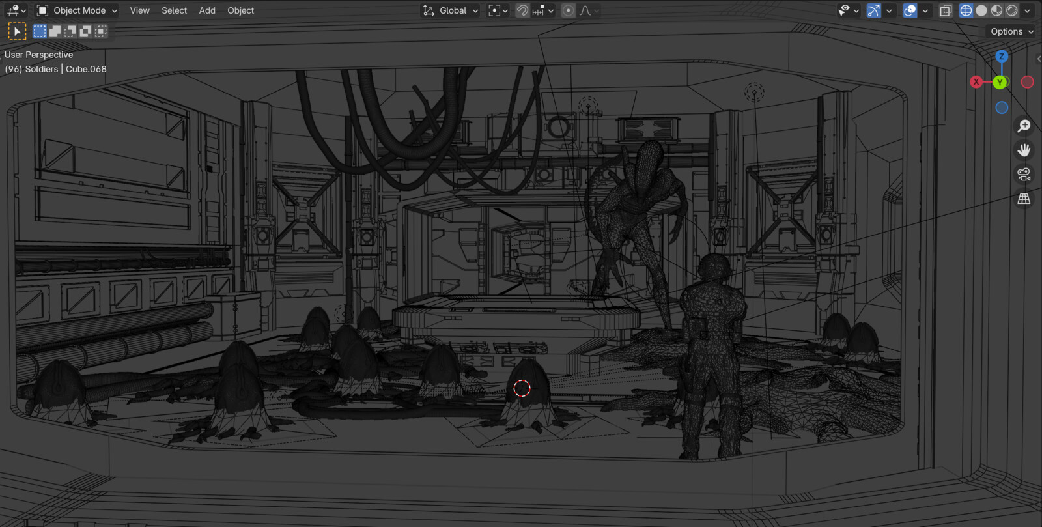Open the shading options dropdown arrow
The image size is (1042, 527).
click(1027, 10)
